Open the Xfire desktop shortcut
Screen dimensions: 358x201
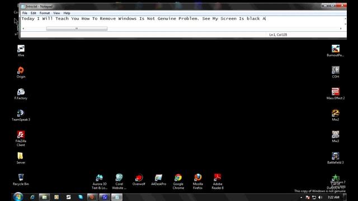(21, 51)
